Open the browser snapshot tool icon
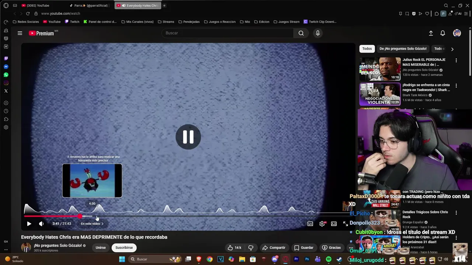 pos(407,14)
